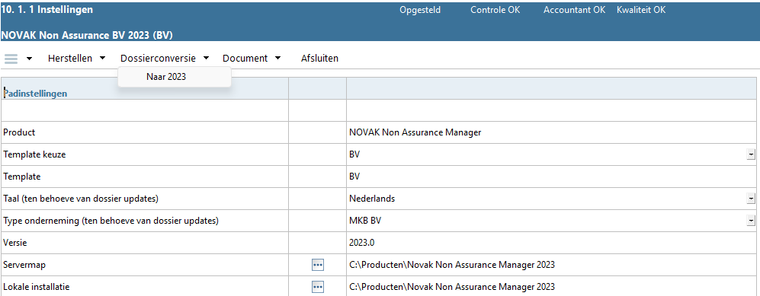The height and width of the screenshot is (296, 760).
Task: Expand the arrow beside the hamburger icon
Action: (x=30, y=59)
